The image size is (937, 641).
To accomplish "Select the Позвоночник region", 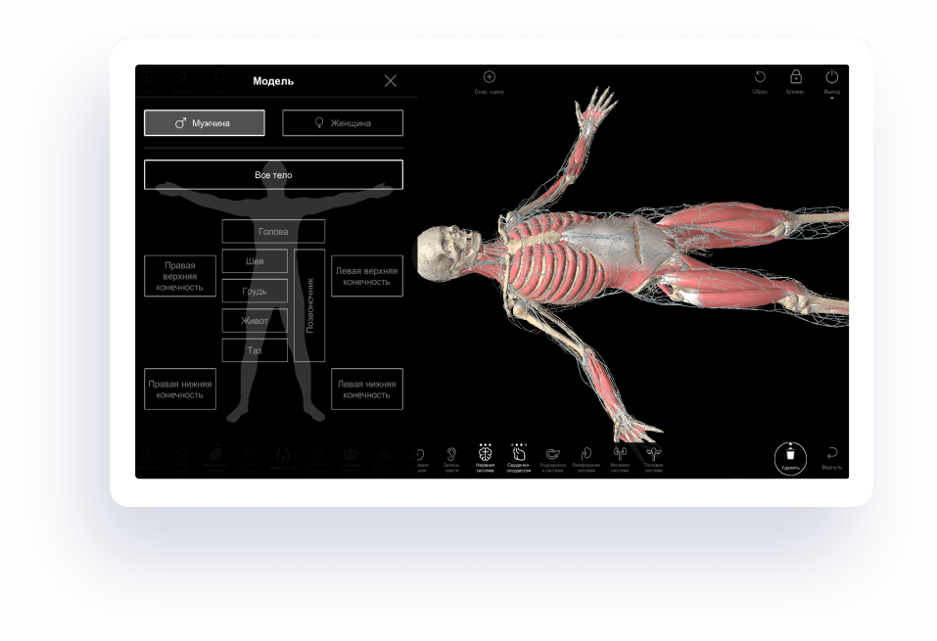I will point(309,305).
